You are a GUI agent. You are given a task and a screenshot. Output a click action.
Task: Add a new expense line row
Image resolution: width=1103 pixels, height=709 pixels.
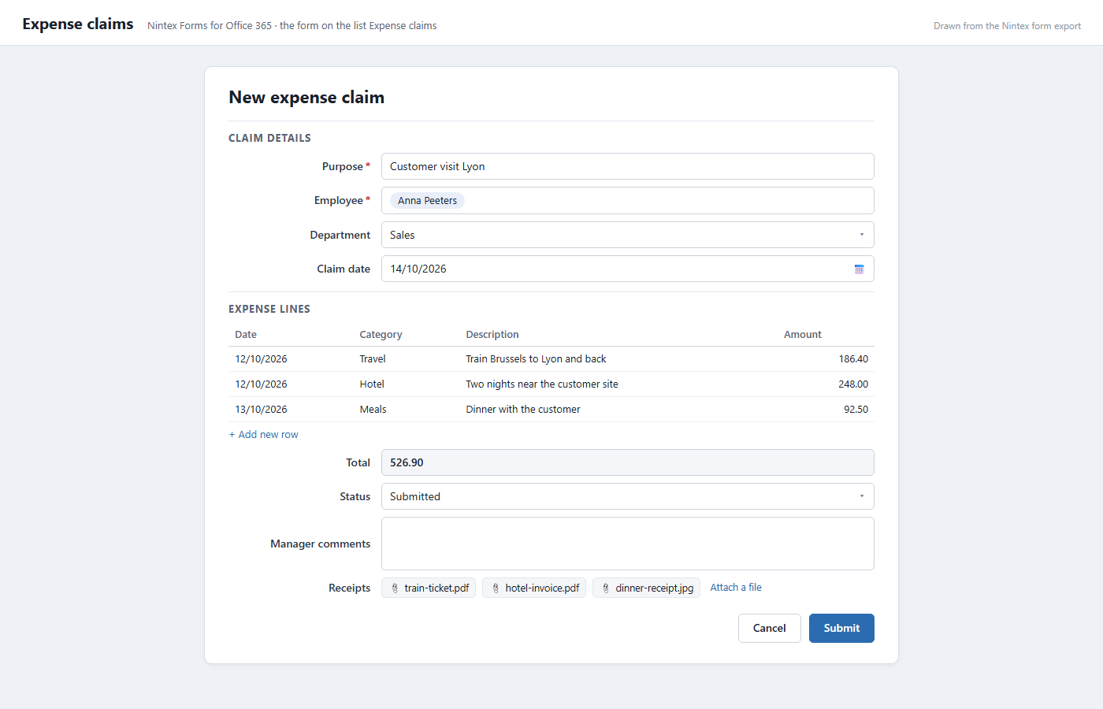tap(264, 435)
